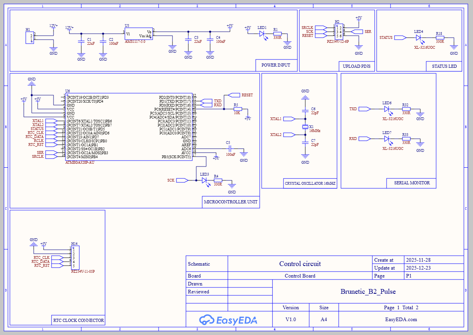
Task: Select the U5 AMS1117 regulator symbol
Action: click(x=139, y=34)
